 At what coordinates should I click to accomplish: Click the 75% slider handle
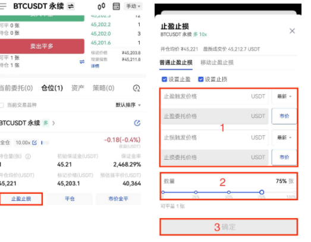tap(262, 193)
